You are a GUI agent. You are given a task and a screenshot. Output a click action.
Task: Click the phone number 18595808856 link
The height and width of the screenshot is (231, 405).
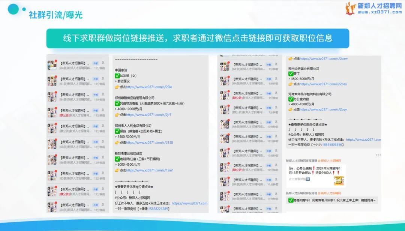(332, 145)
